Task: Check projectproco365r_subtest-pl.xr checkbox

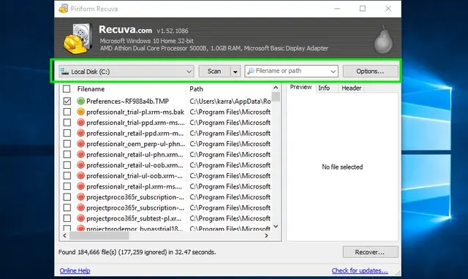Action: coord(67,218)
